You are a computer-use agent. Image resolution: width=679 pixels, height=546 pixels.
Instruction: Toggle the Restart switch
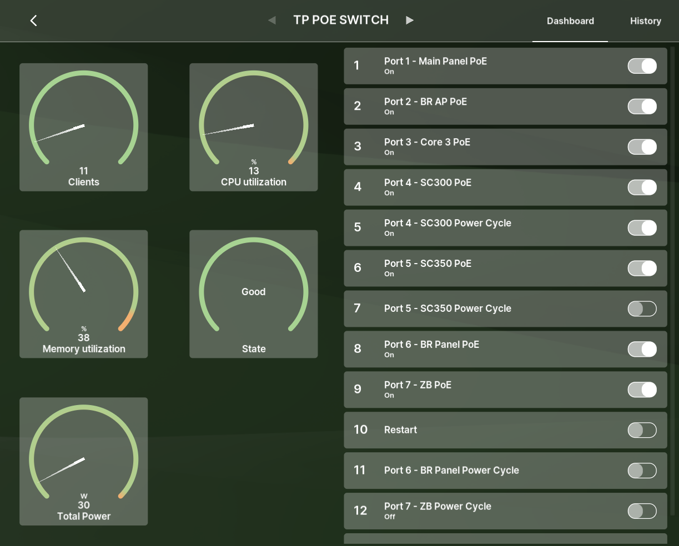tap(642, 430)
